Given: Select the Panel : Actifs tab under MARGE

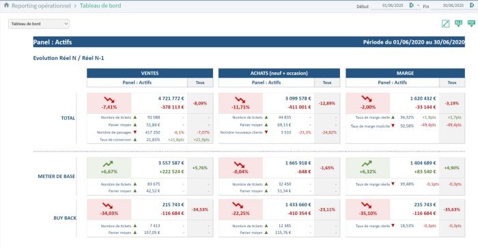Looking at the screenshot, I should pos(393,83).
